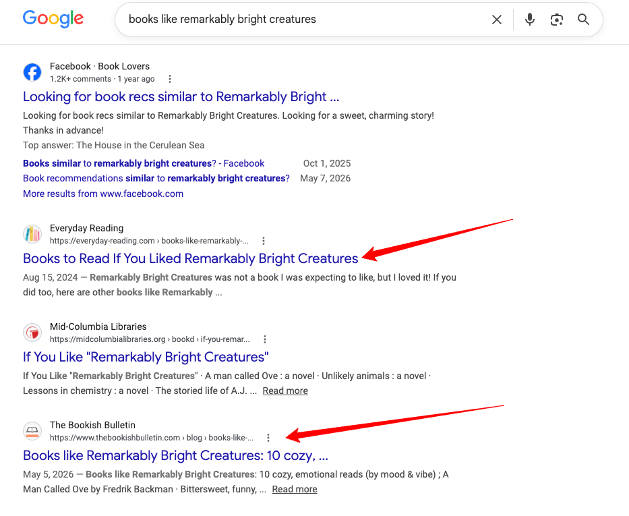
Task: Click 'More results from www.facebook.com'
Action: (103, 194)
